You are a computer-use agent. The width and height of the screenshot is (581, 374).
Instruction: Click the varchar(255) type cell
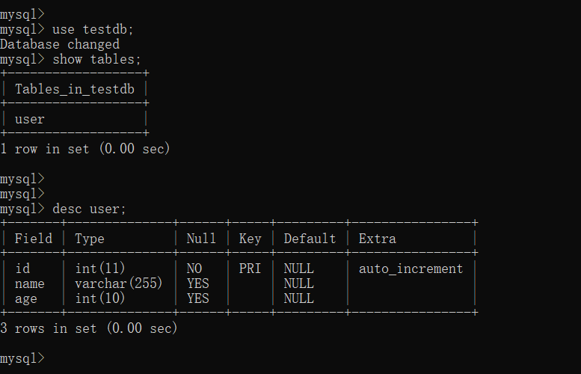click(x=119, y=283)
